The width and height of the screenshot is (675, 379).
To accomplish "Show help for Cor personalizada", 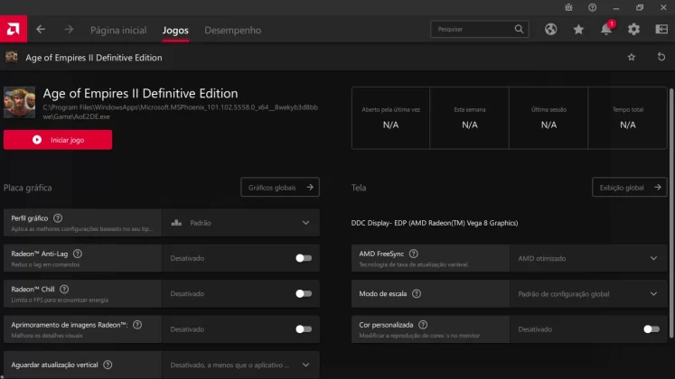I will [x=423, y=325].
